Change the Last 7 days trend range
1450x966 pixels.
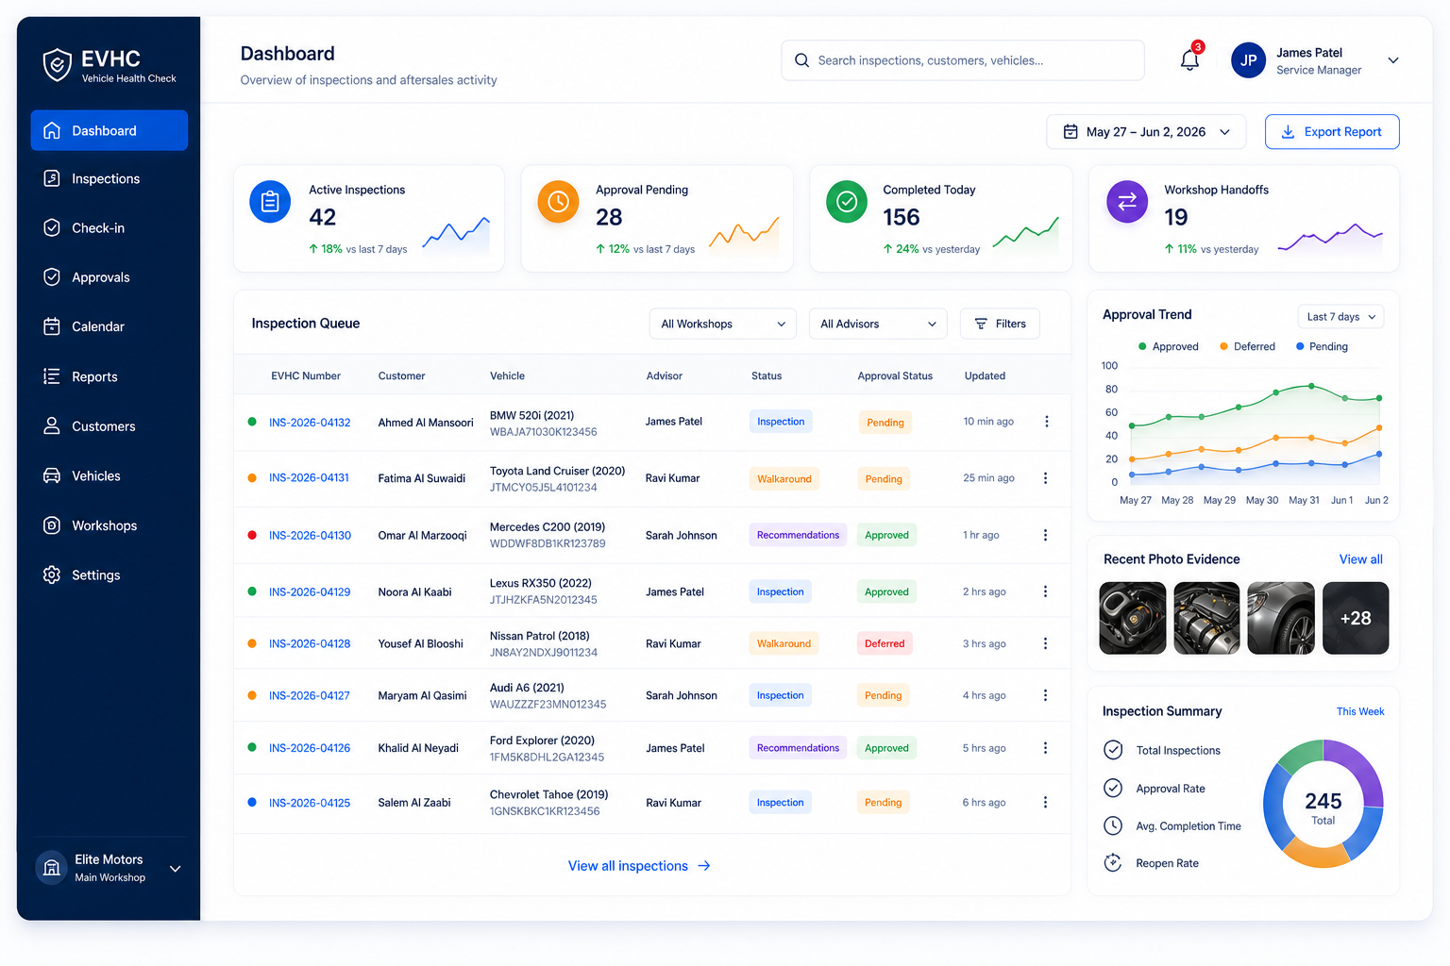tap(1340, 317)
